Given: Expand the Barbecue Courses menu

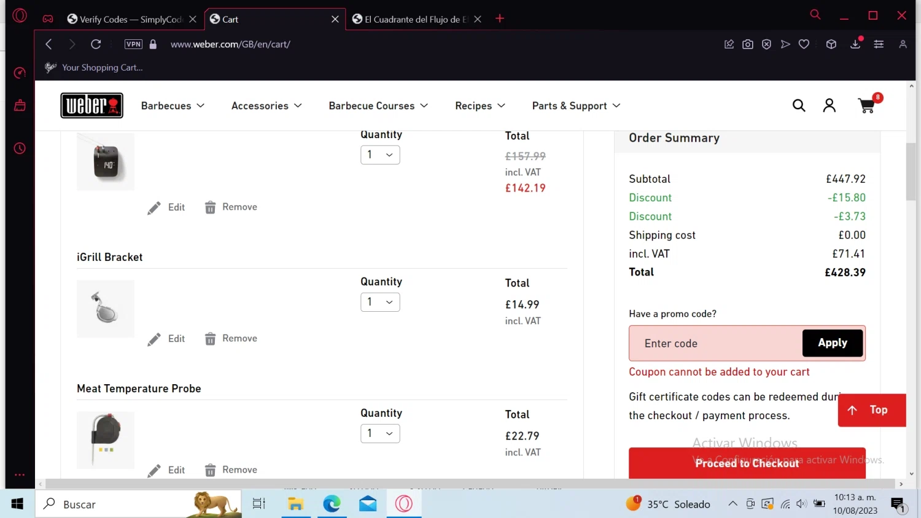Looking at the screenshot, I should click(379, 106).
